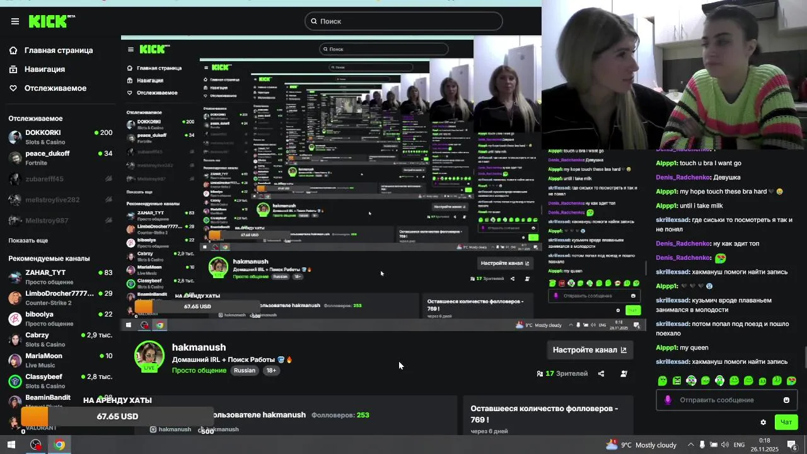The width and height of the screenshot is (807, 454).
Task: Open the app left of Chrome on taskbar
Action: pos(36,445)
